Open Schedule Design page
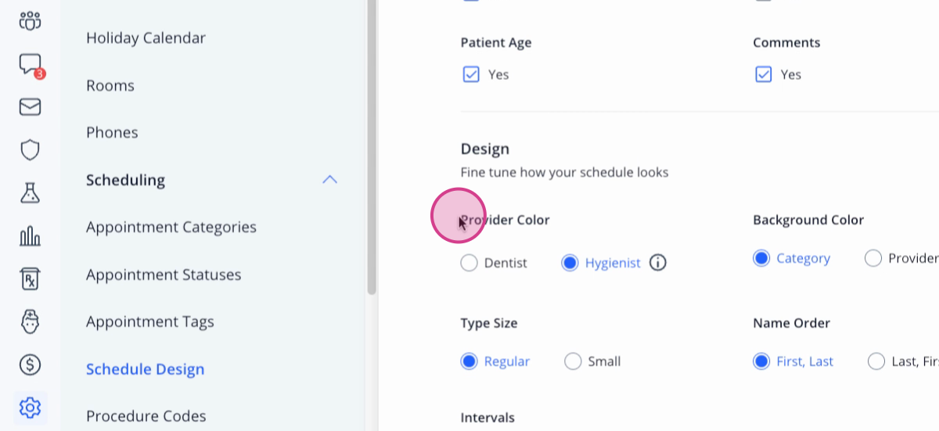 pyautogui.click(x=146, y=369)
